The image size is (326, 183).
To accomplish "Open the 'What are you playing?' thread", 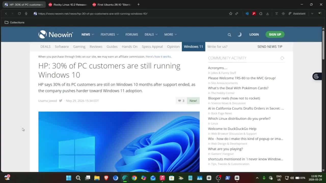I will pyautogui.click(x=225, y=149).
